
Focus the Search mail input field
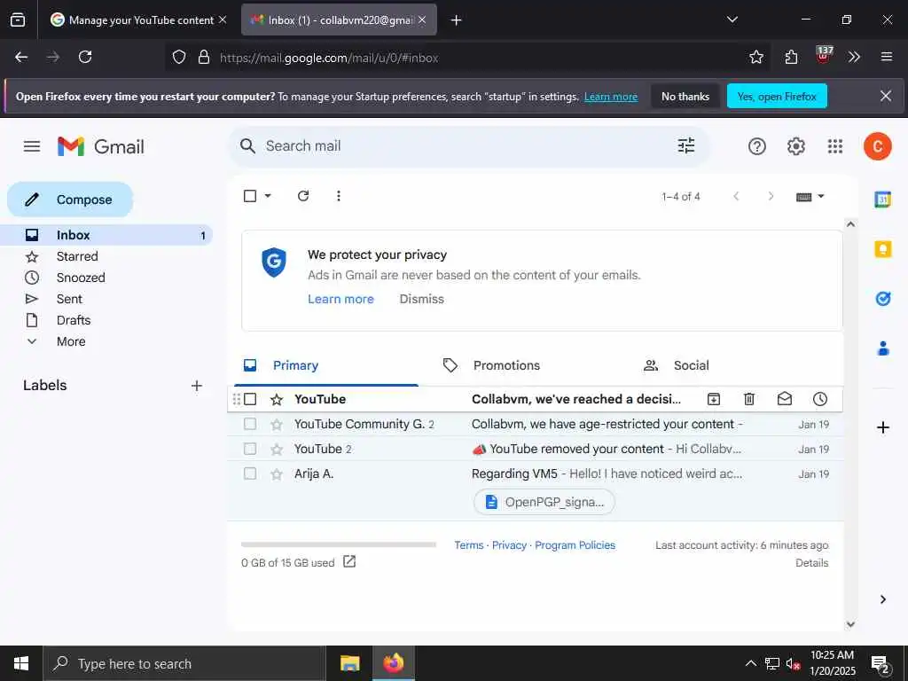click(463, 146)
